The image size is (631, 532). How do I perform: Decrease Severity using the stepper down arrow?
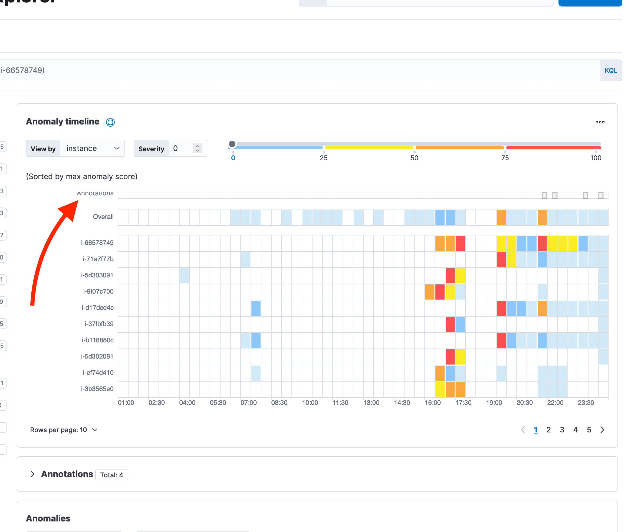click(x=197, y=151)
